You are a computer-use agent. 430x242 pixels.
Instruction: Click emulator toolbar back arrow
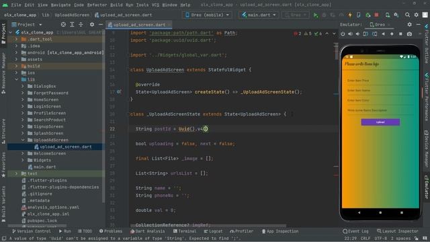[383, 34]
